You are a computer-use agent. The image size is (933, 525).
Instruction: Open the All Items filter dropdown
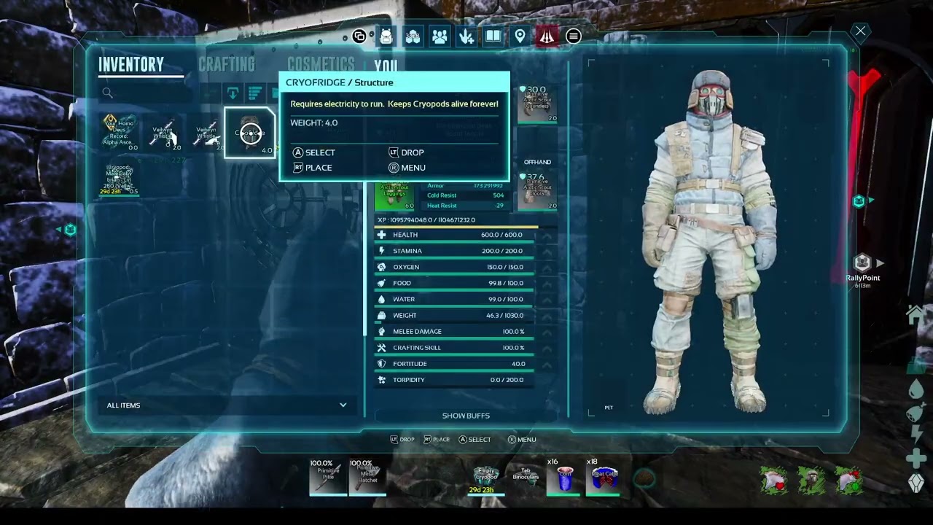tap(227, 405)
